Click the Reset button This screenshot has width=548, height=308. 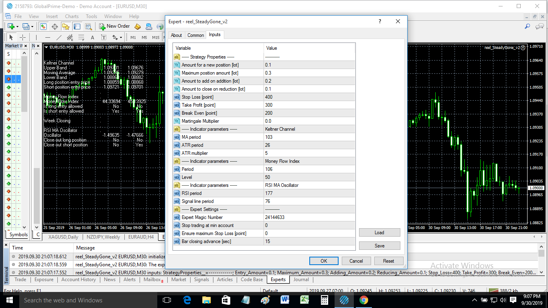point(389,261)
